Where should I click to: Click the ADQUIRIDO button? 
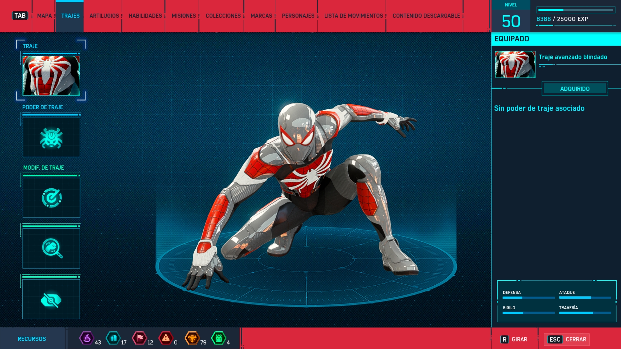(575, 89)
